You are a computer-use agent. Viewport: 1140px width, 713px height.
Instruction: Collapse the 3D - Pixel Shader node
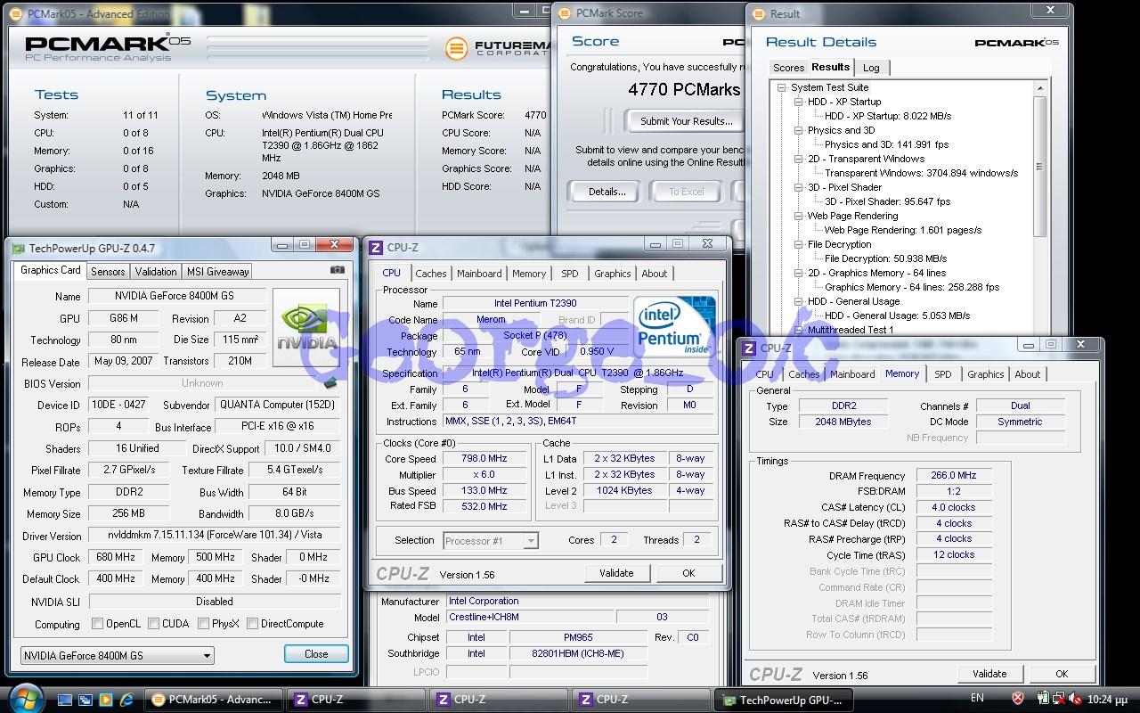tap(799, 187)
